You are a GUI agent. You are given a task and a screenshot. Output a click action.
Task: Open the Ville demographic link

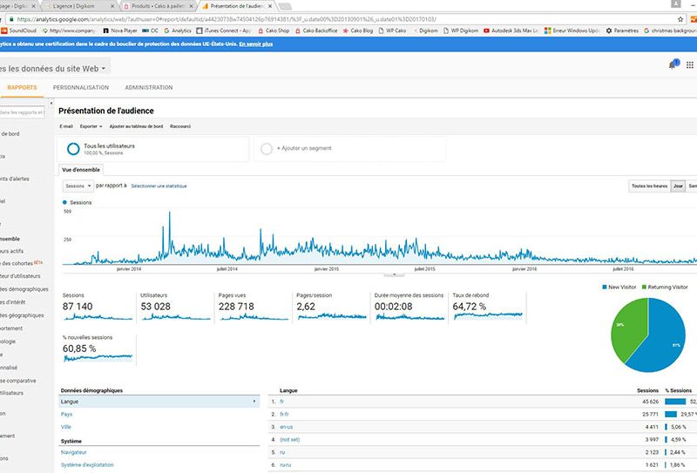click(x=66, y=427)
